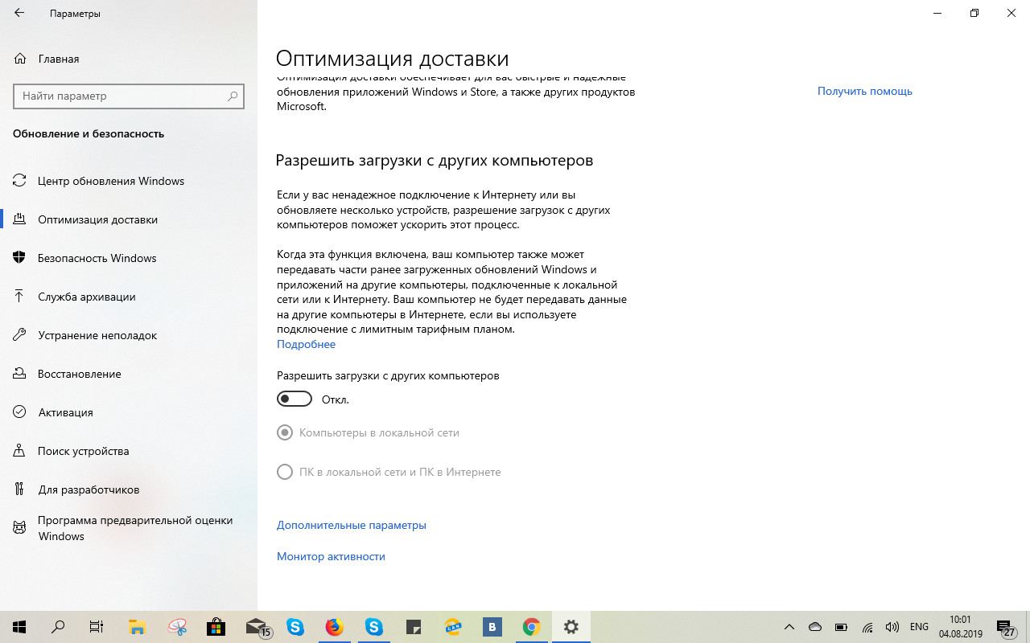Viewport: 1030px width, 643px height.
Task: Open the battery status tray icon
Action: coord(841,627)
